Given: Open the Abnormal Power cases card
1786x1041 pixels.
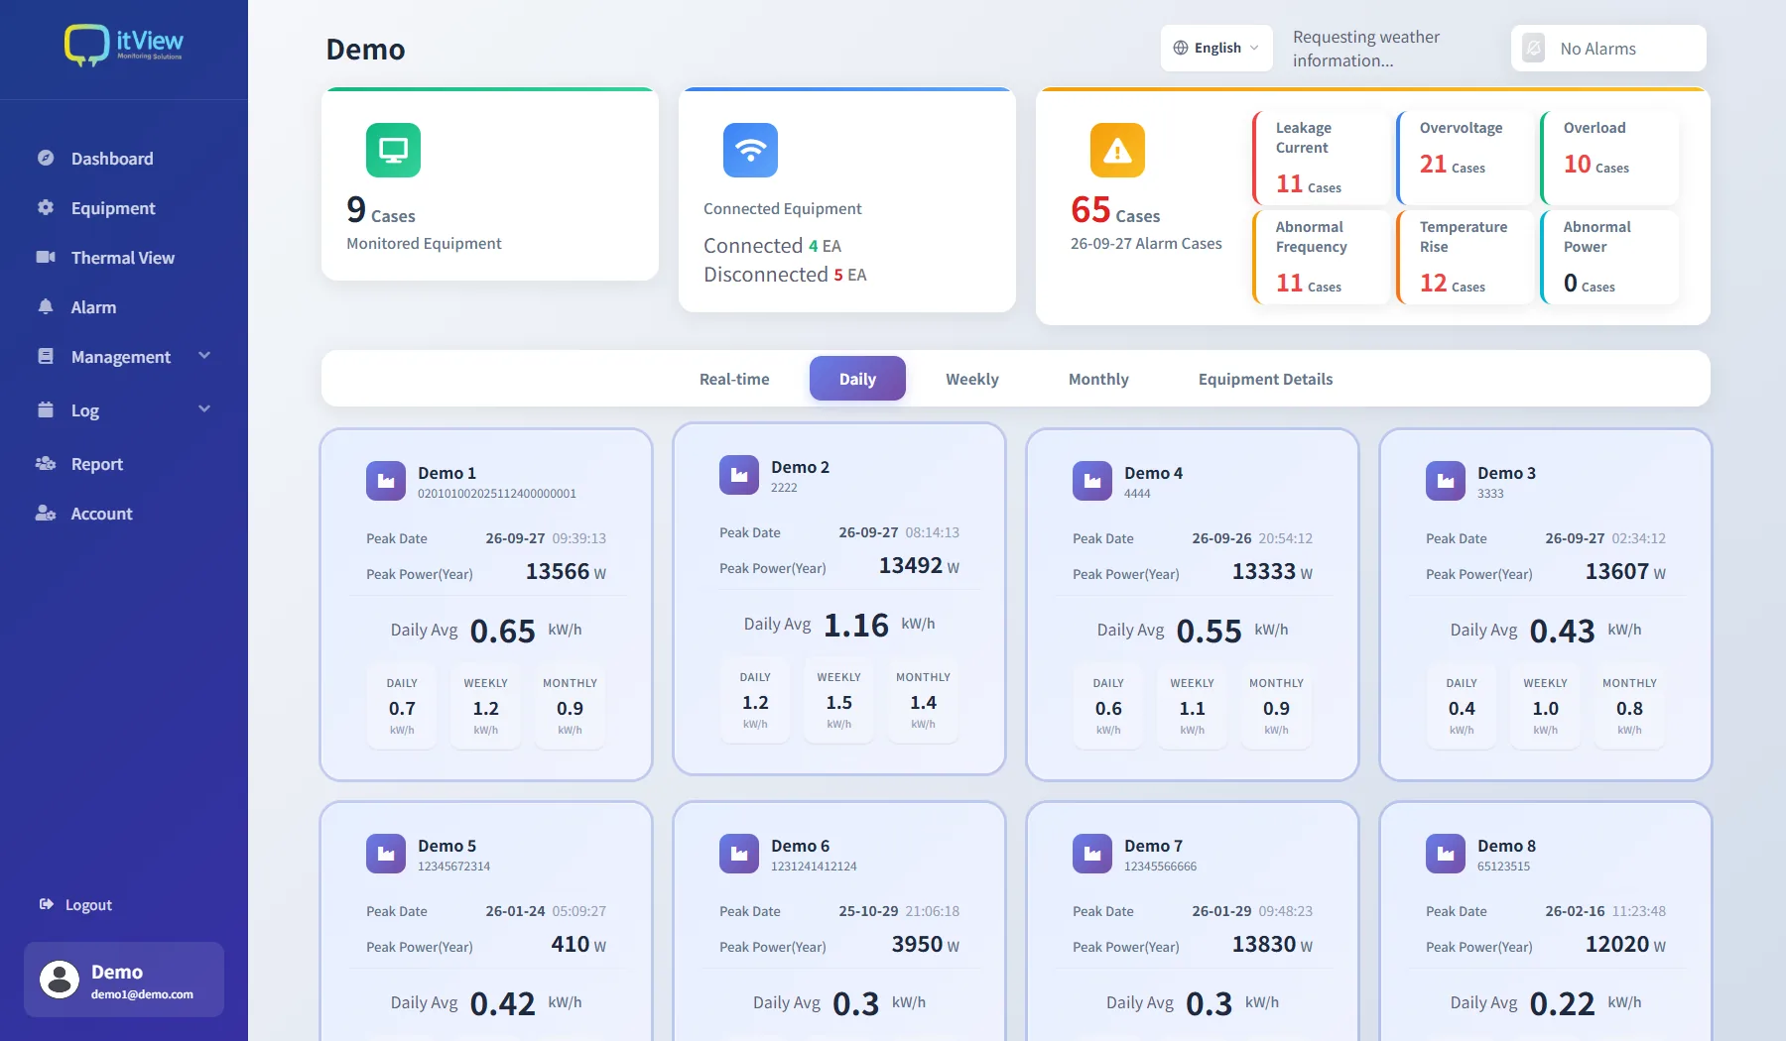Looking at the screenshot, I should point(1609,257).
